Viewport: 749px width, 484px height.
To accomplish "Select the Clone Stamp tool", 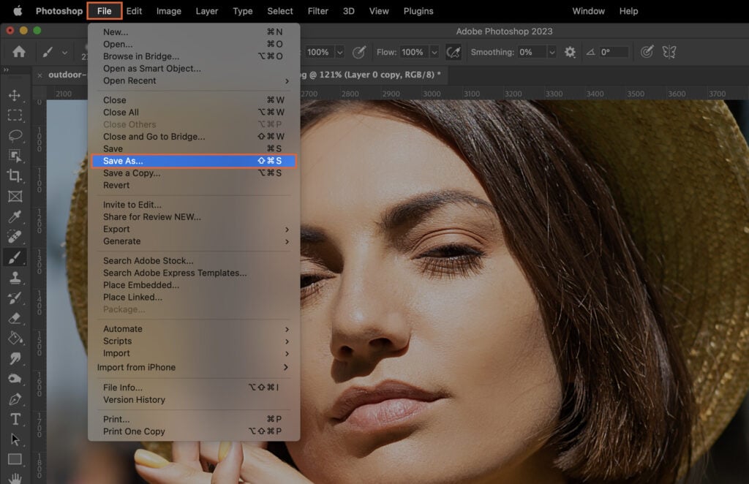I will pyautogui.click(x=15, y=277).
